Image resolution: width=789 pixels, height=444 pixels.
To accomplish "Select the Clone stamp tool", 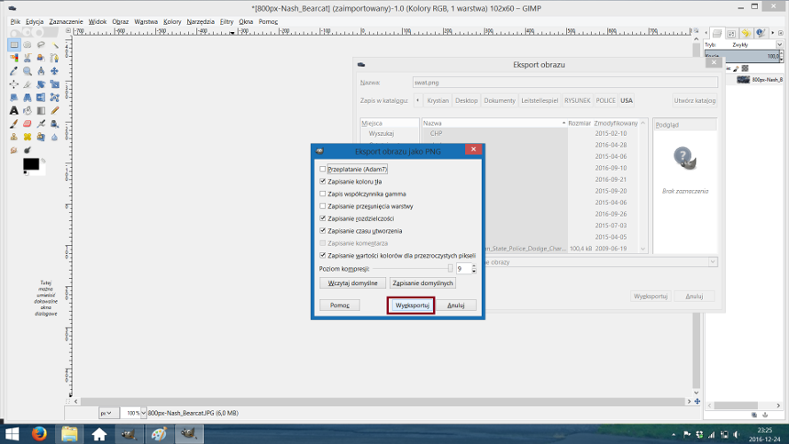I will [14, 137].
